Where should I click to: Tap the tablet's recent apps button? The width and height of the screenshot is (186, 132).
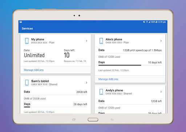tap(74, 120)
